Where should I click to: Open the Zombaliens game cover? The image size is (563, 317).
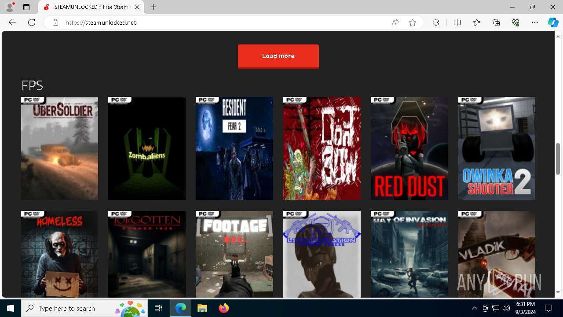tap(147, 148)
